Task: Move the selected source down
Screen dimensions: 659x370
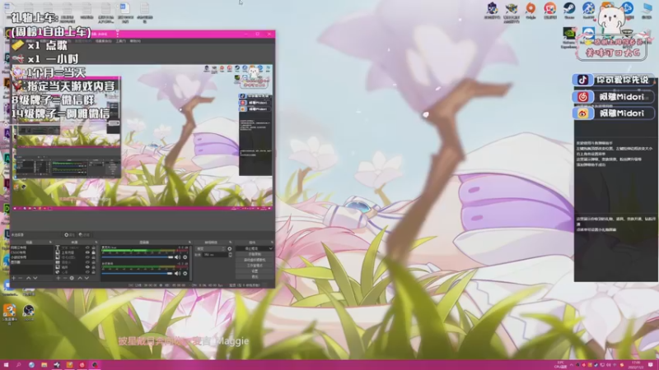Action: (x=86, y=278)
